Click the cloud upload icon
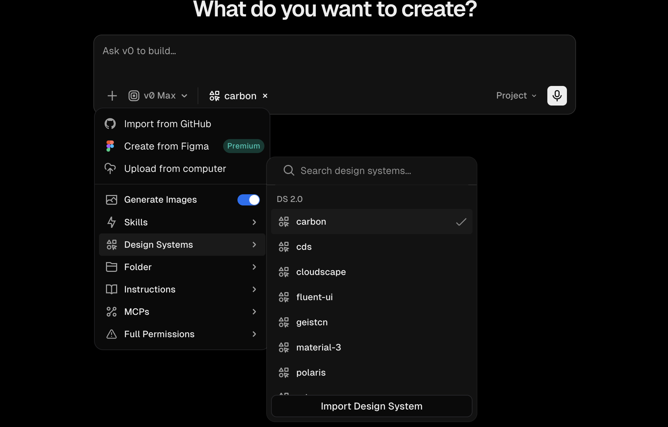The width and height of the screenshot is (668, 427). click(x=110, y=168)
